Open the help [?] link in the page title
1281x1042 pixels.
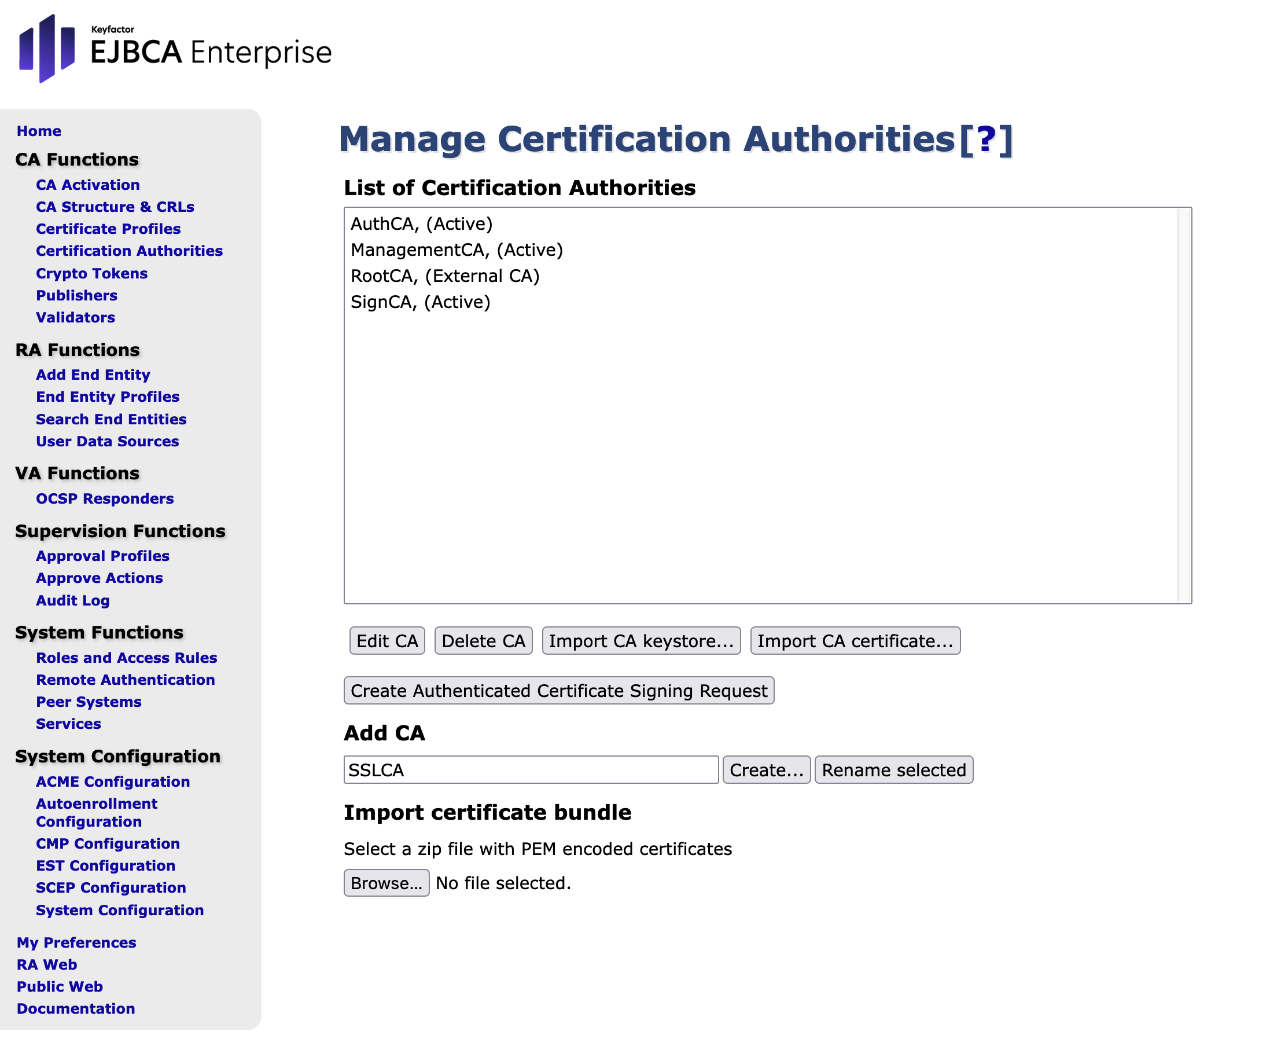[985, 140]
